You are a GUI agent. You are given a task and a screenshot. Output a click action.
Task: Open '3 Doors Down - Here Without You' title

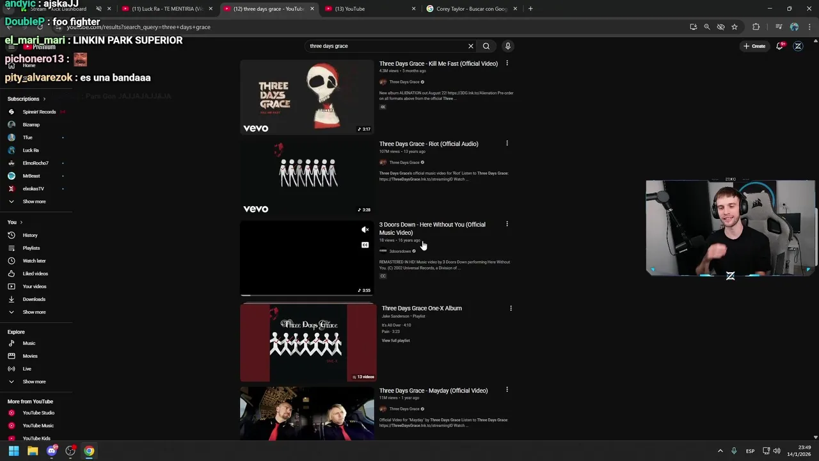tap(432, 229)
